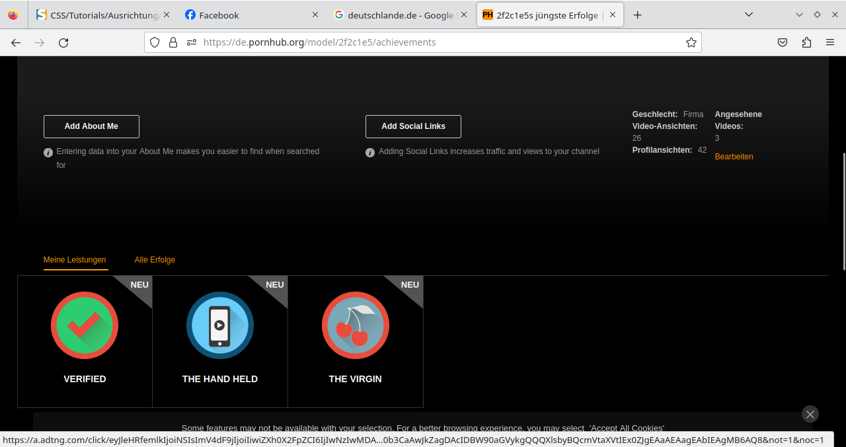Click the Save to Pocket icon

(x=783, y=42)
